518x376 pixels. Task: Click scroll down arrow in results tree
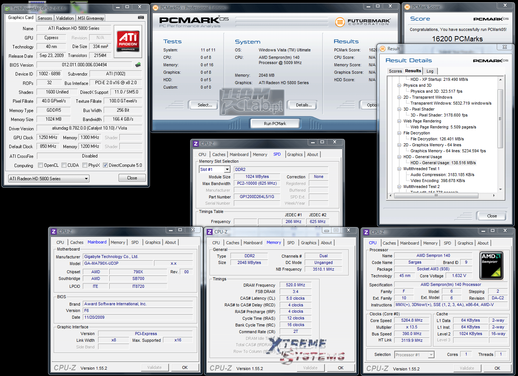tap(500, 189)
